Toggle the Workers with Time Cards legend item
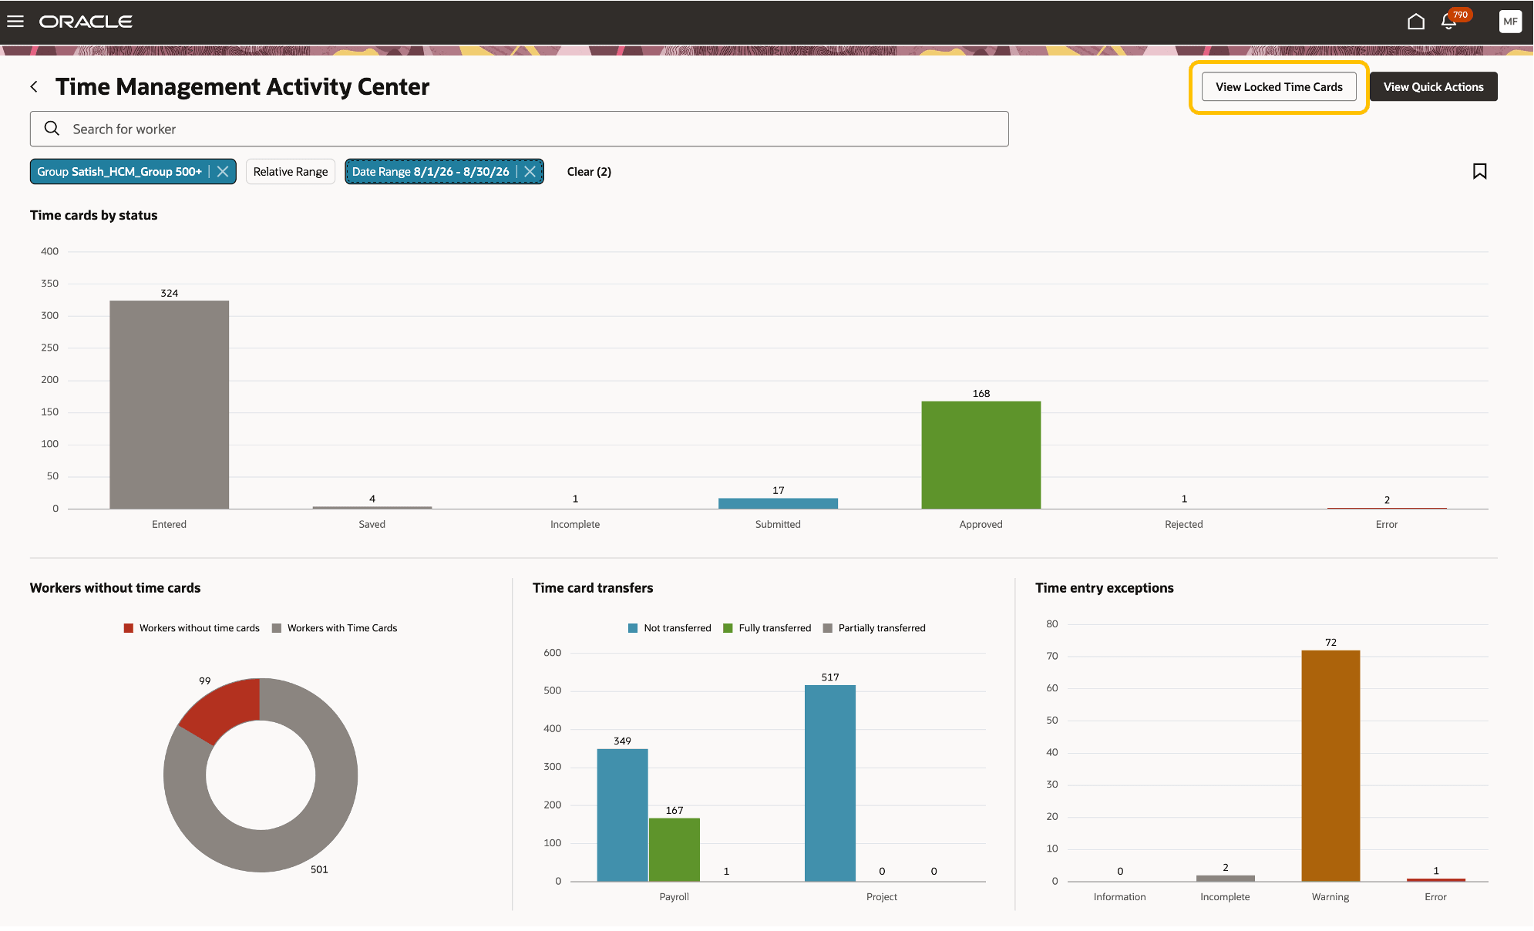1534x931 pixels. pos(335,628)
